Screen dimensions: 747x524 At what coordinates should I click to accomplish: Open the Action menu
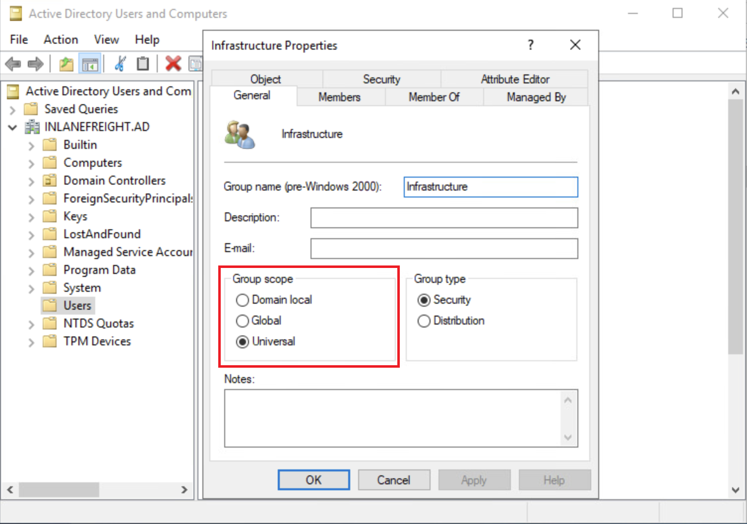point(61,40)
